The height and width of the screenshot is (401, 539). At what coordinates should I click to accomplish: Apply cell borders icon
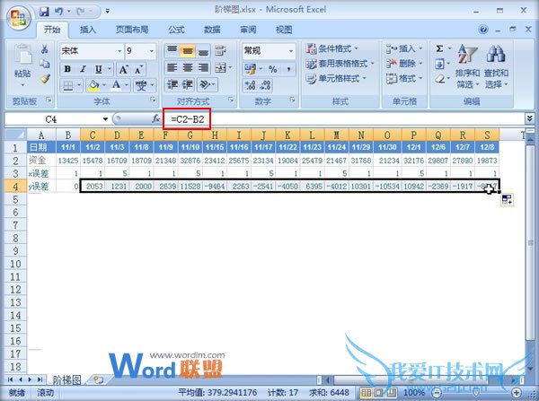coord(68,85)
